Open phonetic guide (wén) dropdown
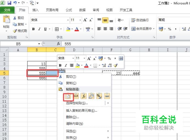Image resolution: width=190 pixels, height=140 pixels. (x=92, y=29)
